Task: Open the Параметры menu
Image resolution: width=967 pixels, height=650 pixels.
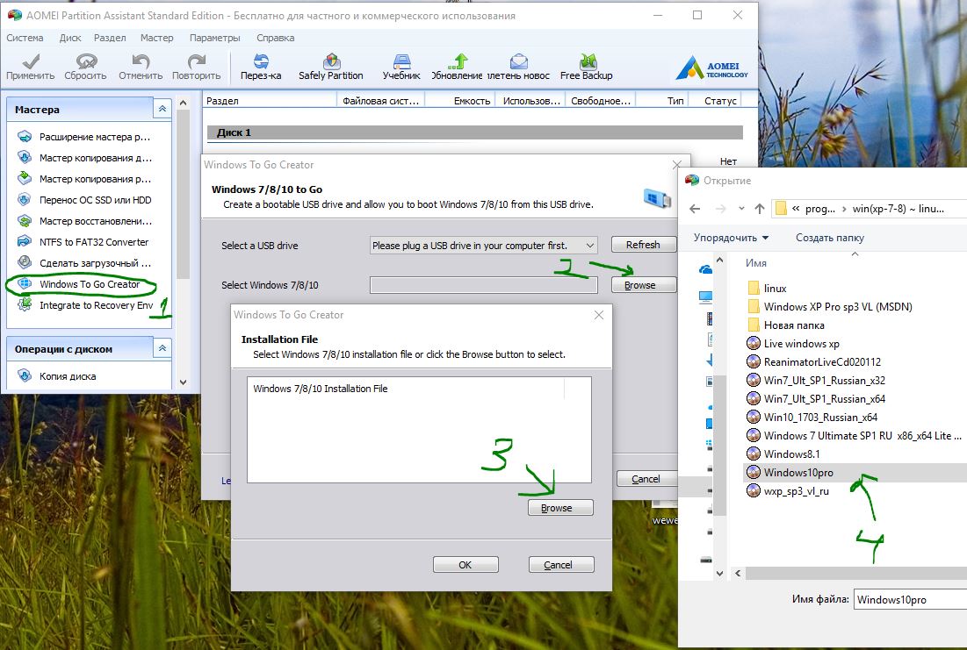Action: tap(214, 38)
